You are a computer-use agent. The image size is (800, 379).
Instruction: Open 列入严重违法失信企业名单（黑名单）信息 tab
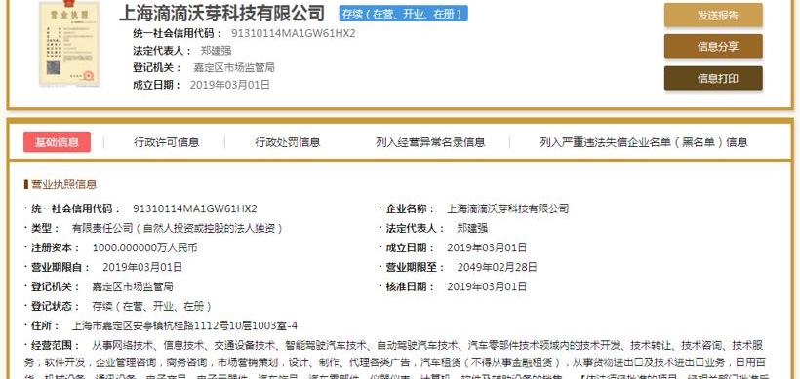pos(643,142)
